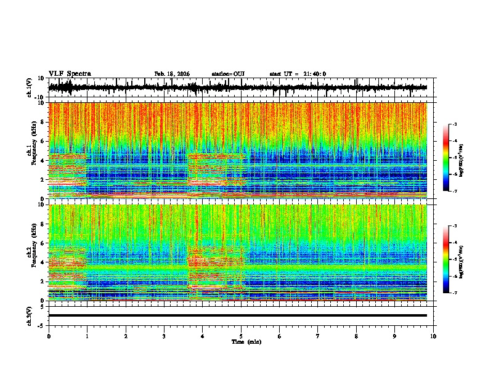Click the 8 kHz tick label on the ch.1 spectrogram

pyautogui.click(x=43, y=122)
